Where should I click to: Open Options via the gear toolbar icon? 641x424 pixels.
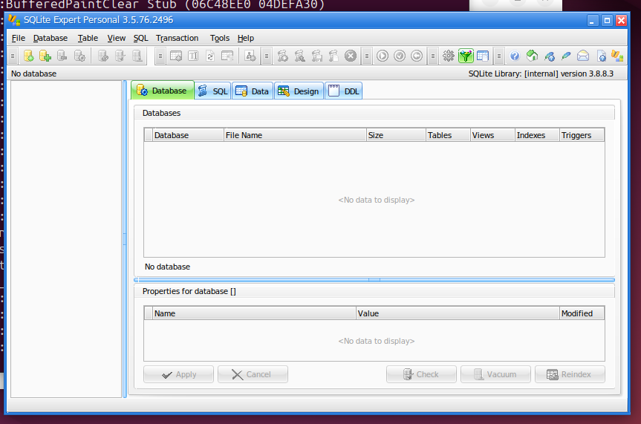pos(449,56)
